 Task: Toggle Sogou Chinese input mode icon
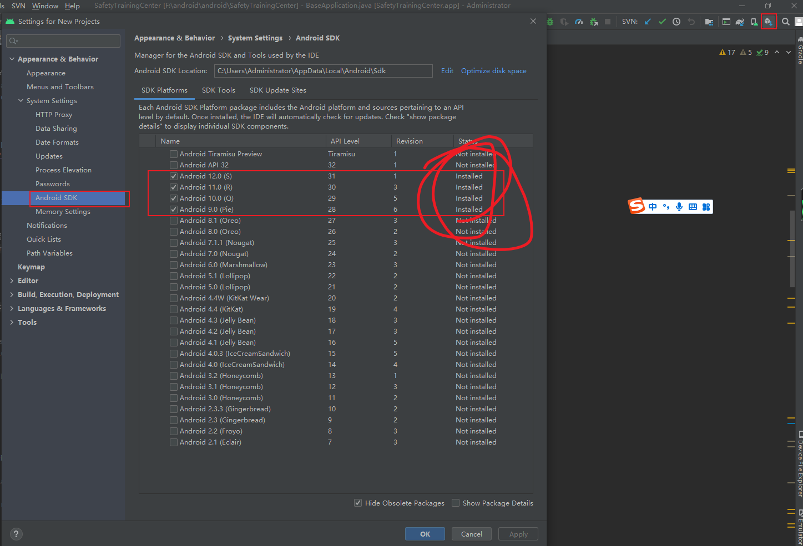653,207
